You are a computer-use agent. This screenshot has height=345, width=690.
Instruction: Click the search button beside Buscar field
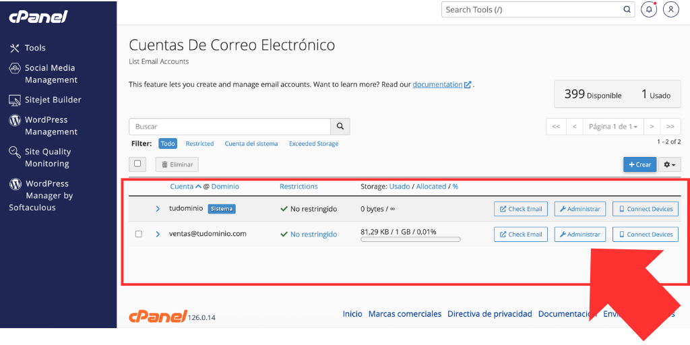(340, 127)
